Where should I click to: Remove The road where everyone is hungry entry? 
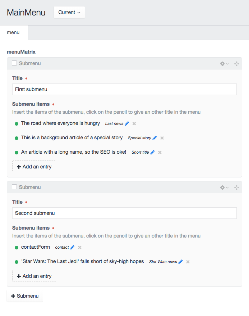pyautogui.click(x=134, y=123)
